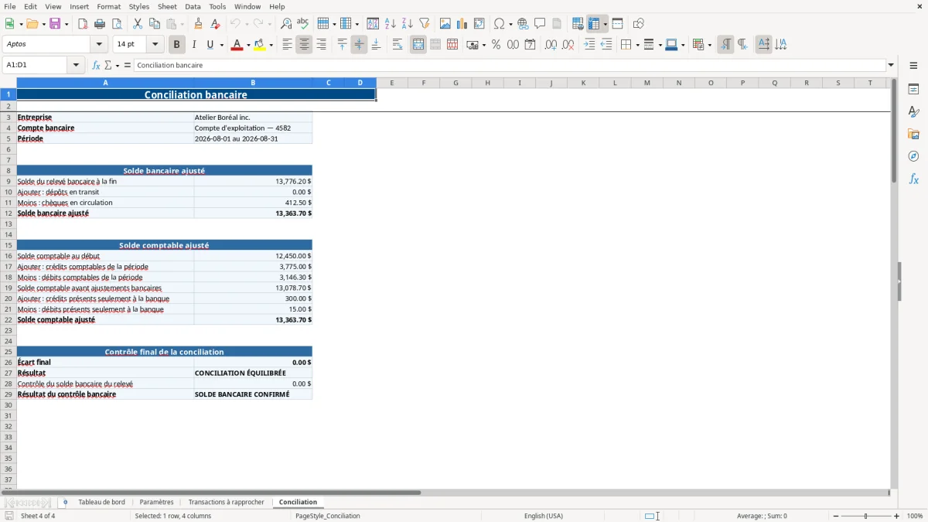
Task: Insert Image icon in toolbar
Action: click(x=445, y=24)
